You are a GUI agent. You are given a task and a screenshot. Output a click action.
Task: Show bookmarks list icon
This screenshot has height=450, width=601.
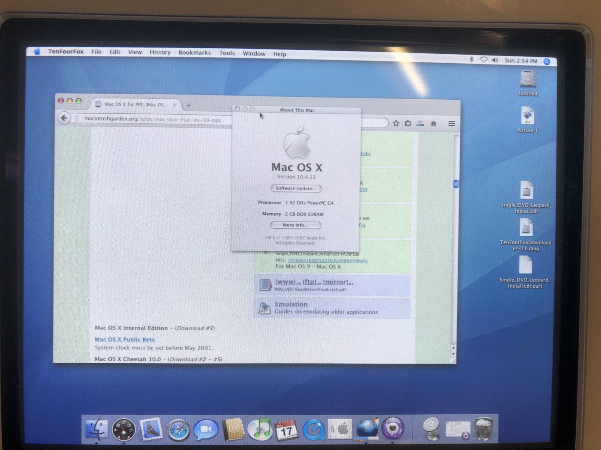click(407, 123)
